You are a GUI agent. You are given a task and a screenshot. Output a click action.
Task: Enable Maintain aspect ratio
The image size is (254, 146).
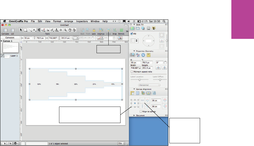(x=132, y=72)
